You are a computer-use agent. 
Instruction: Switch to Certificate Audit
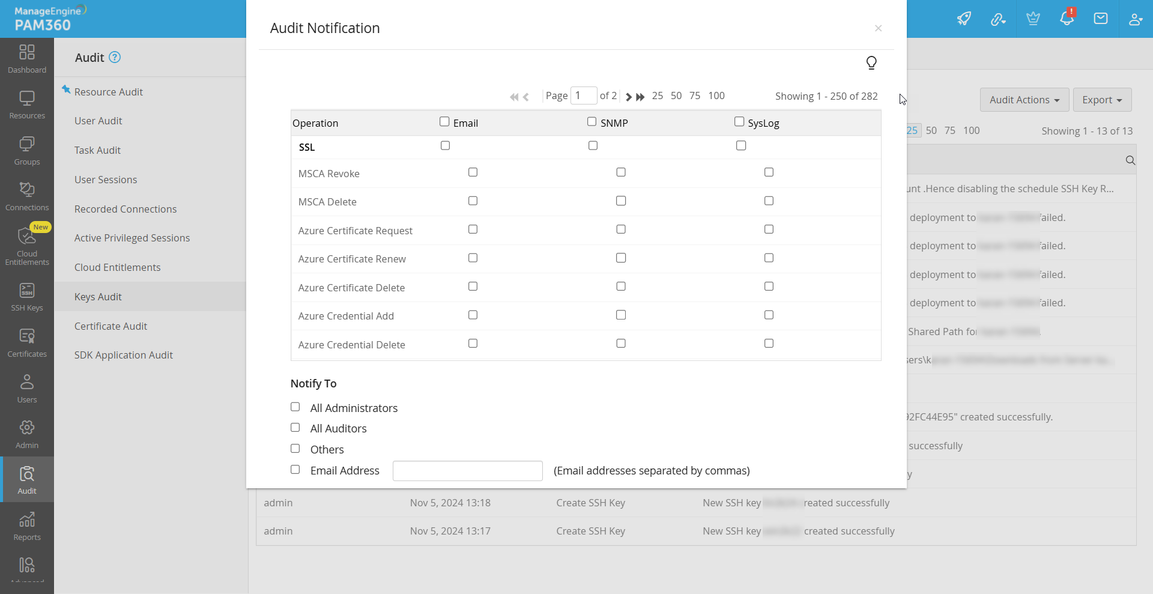[110, 326]
